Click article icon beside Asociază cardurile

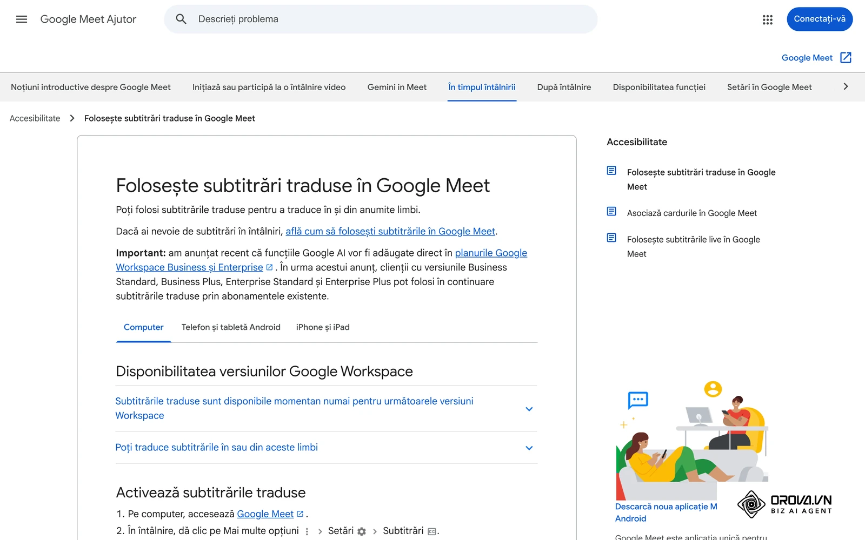point(611,211)
